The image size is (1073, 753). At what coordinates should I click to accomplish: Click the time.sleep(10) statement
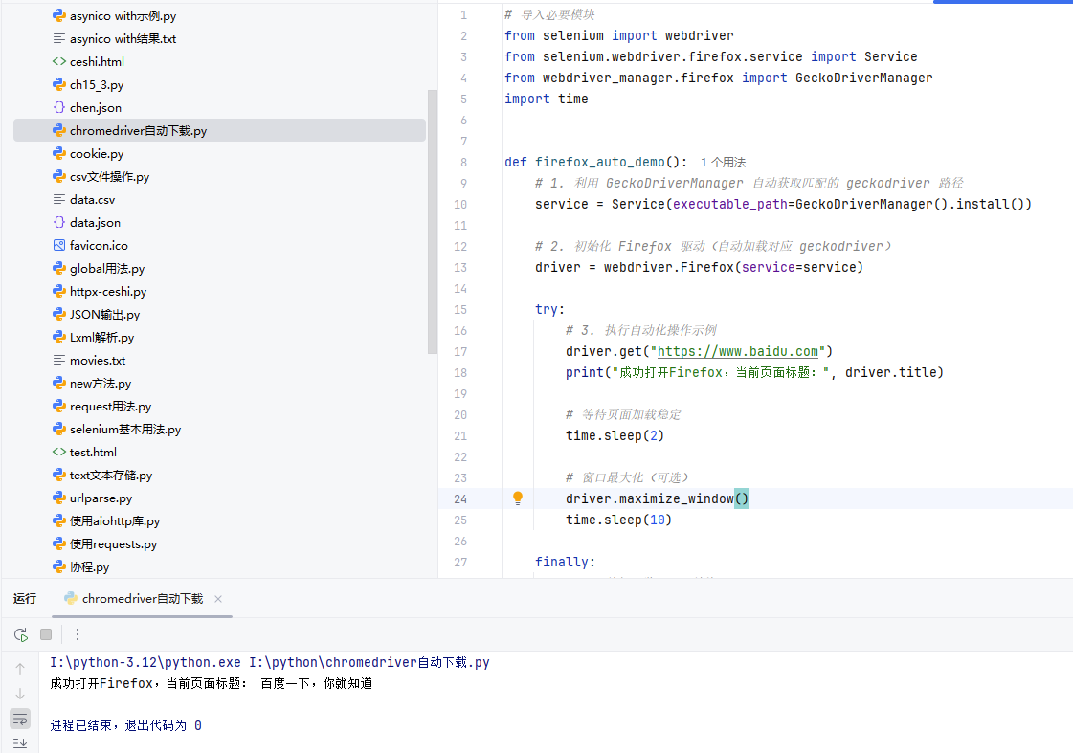[618, 520]
